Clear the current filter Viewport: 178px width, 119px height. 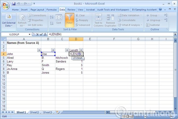pyautogui.click(x=80, y=15)
